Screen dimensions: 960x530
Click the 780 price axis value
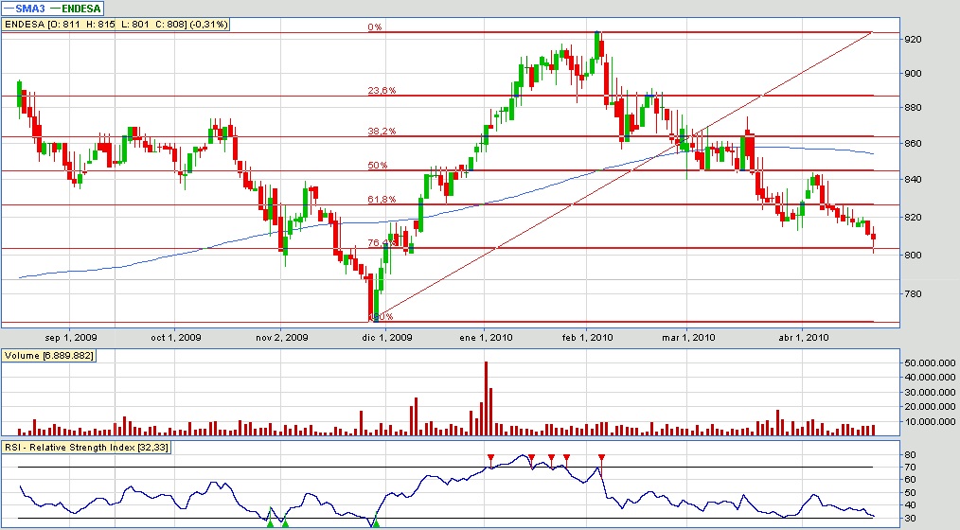(x=913, y=293)
